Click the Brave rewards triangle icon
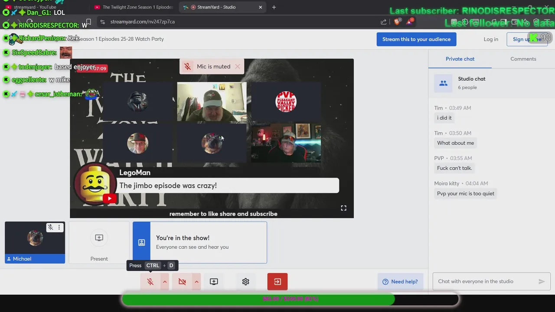555x312 pixels. 409,22
